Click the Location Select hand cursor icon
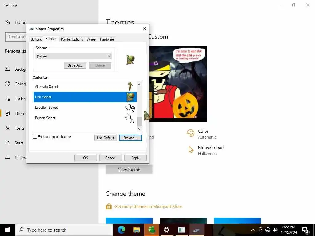 (x=130, y=107)
